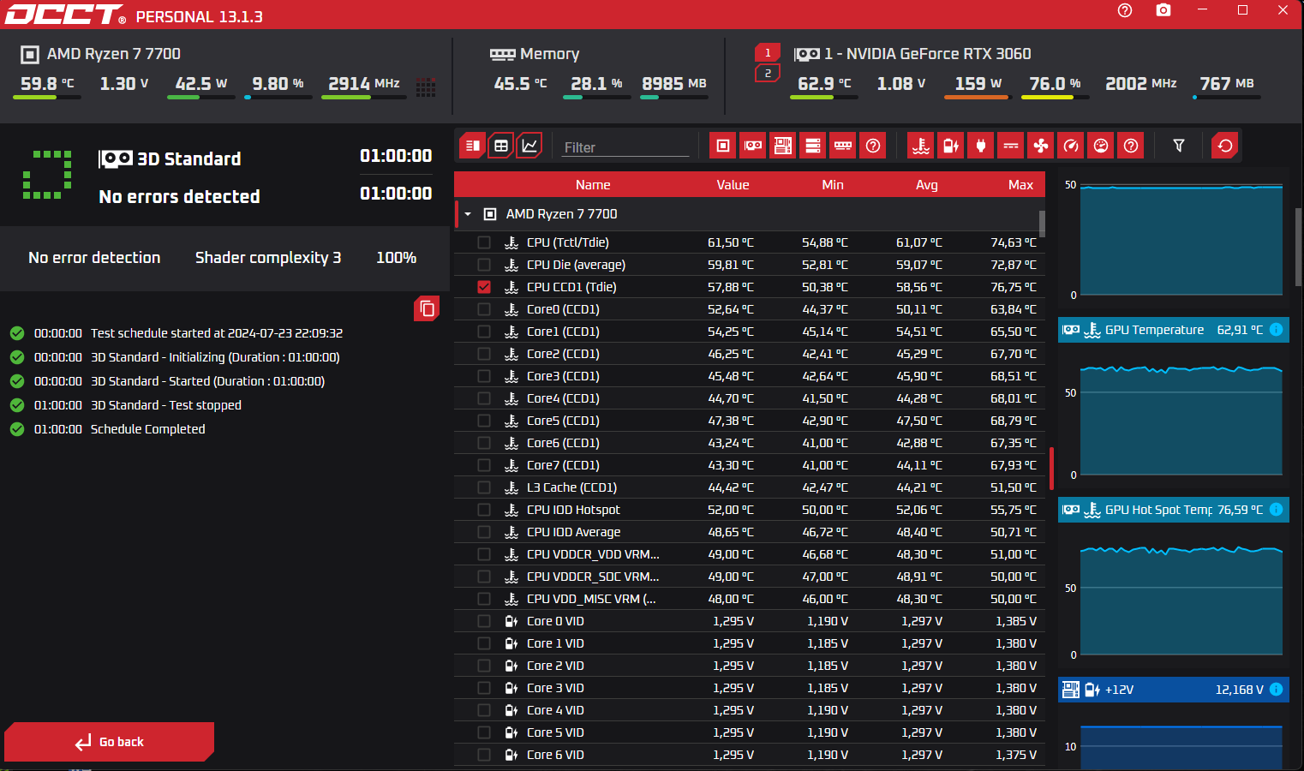This screenshot has width=1304, height=771.
Task: Select the GPU Temperature graph header
Action: coord(1173,330)
